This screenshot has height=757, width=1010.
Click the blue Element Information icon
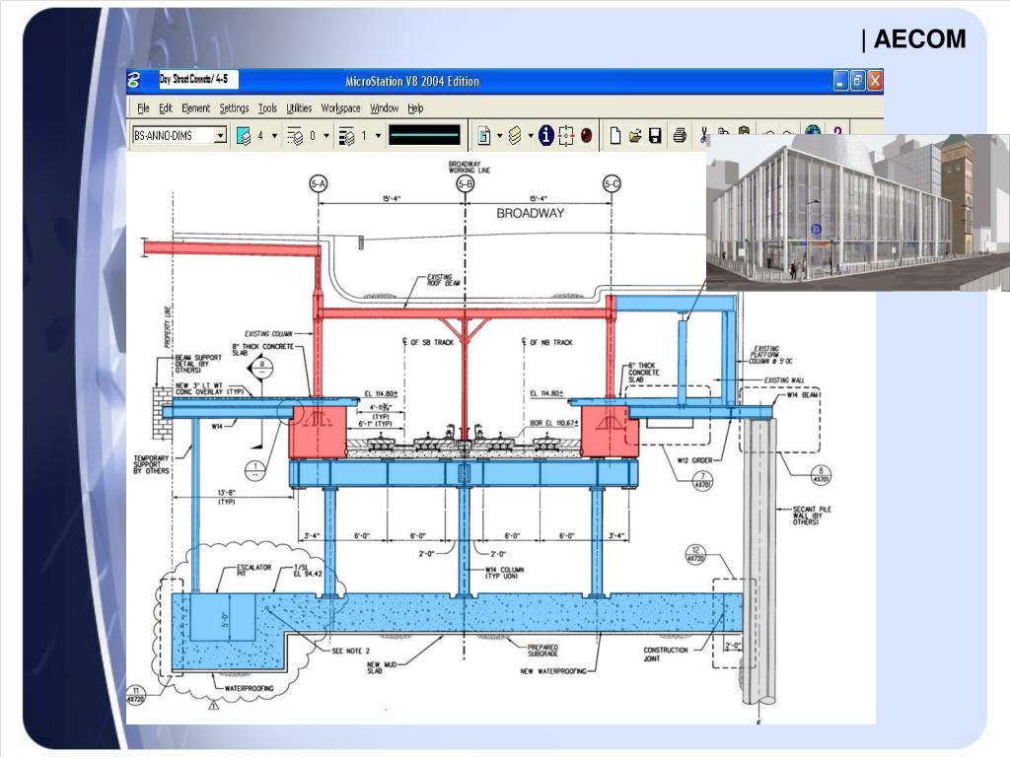pos(546,135)
